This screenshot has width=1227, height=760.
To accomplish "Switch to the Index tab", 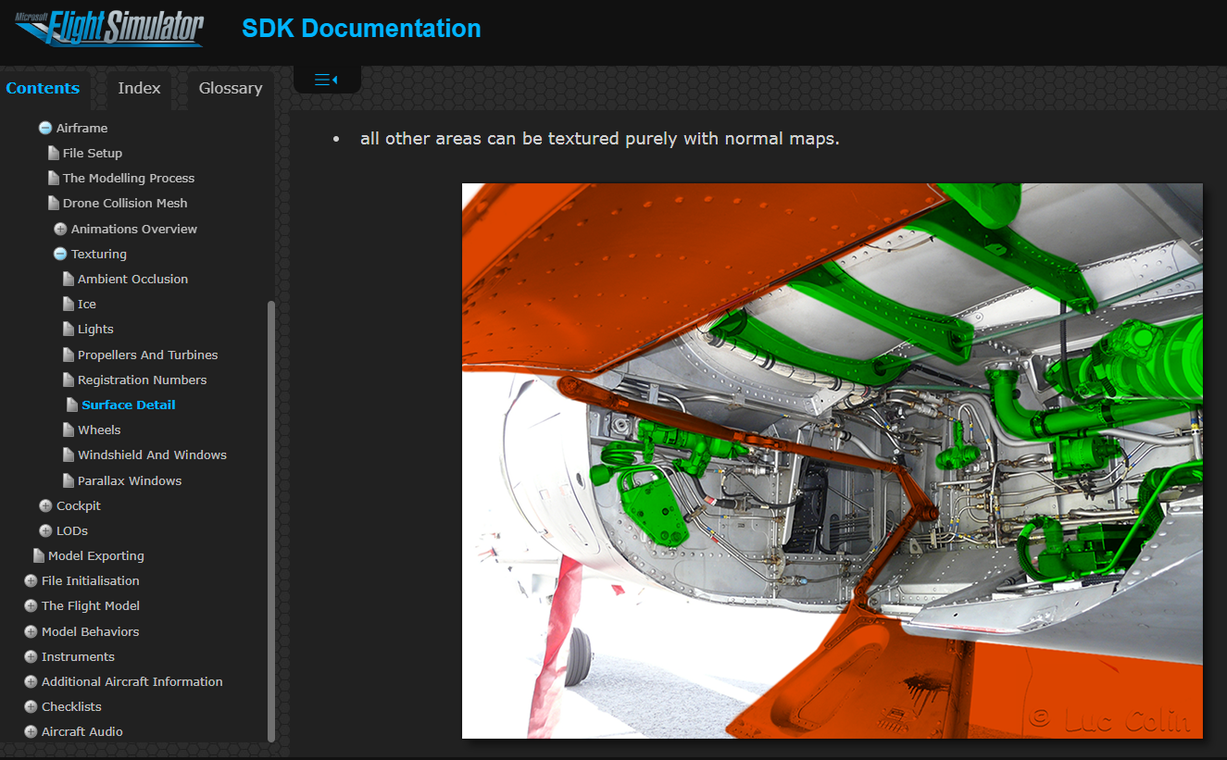I will (139, 88).
